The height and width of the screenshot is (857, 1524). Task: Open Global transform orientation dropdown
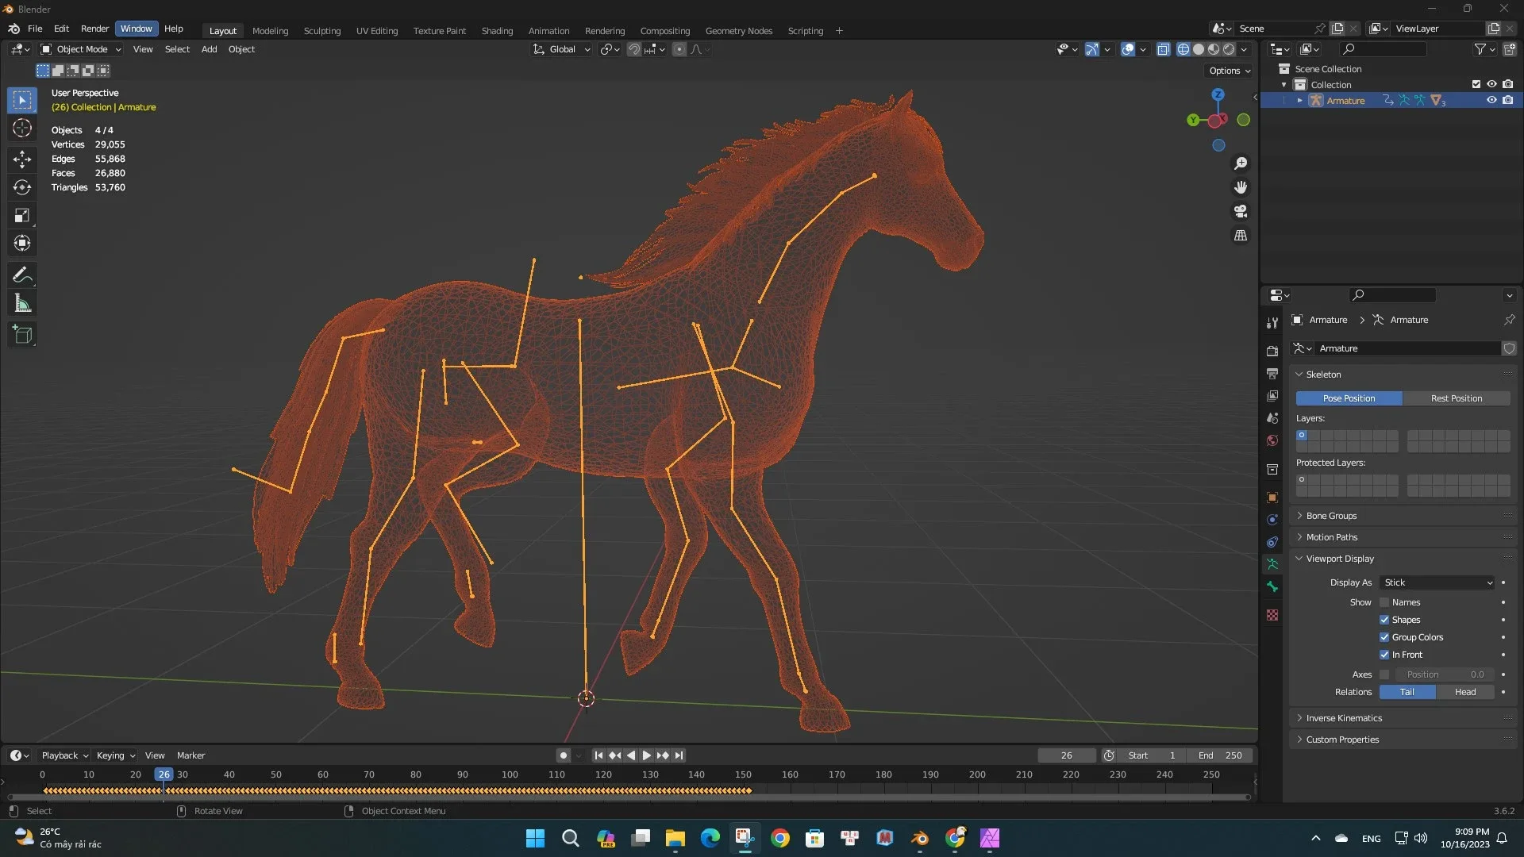562,49
